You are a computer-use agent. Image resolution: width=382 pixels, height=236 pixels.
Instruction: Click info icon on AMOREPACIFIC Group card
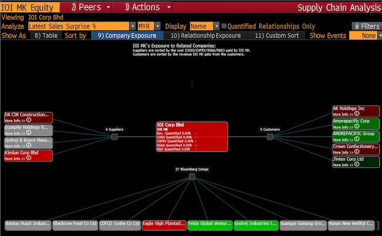click(357, 139)
